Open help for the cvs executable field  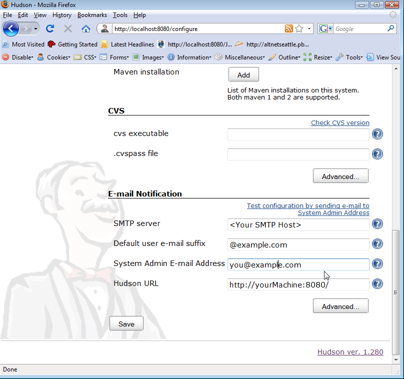tap(377, 134)
